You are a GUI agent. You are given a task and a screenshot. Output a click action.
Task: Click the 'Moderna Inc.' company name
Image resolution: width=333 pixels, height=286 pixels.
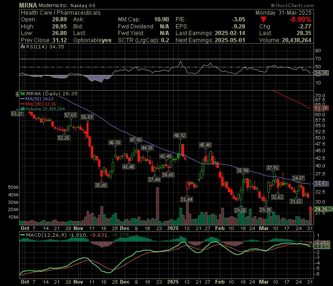tap(53, 5)
